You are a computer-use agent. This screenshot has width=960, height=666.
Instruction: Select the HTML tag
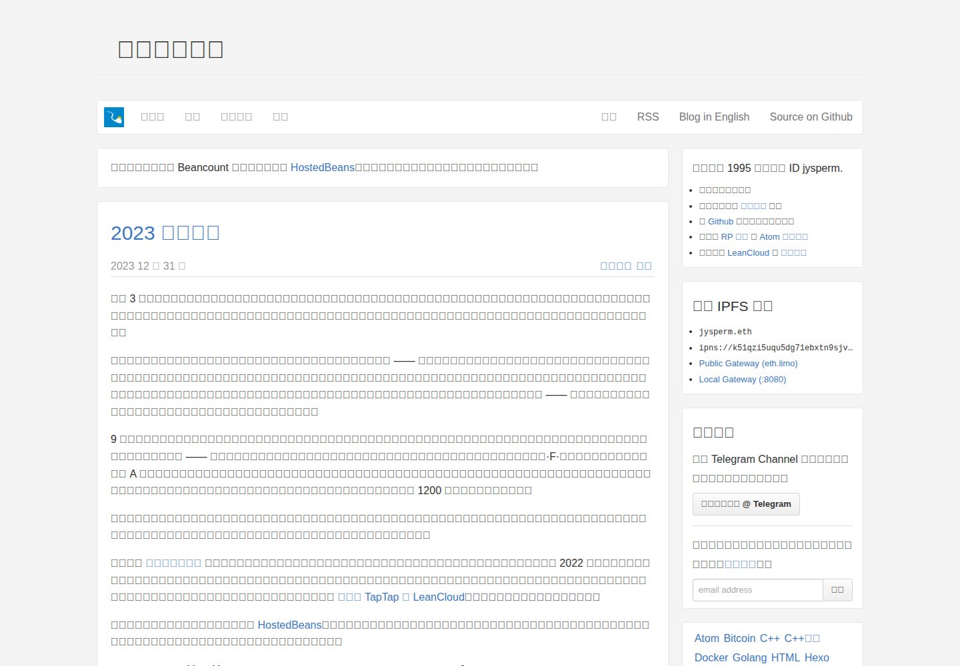tap(785, 658)
